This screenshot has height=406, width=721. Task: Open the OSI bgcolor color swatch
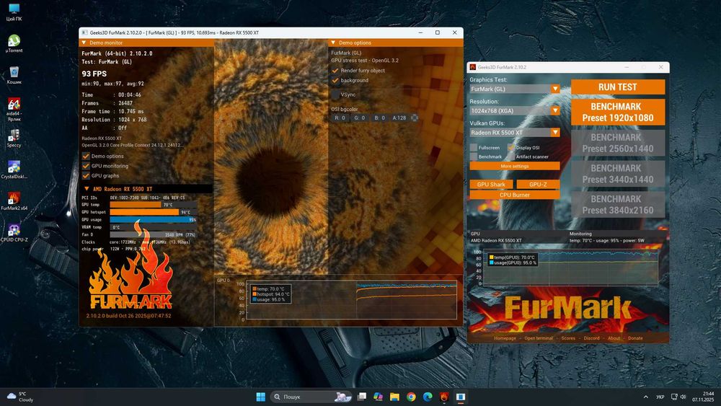tap(415, 118)
